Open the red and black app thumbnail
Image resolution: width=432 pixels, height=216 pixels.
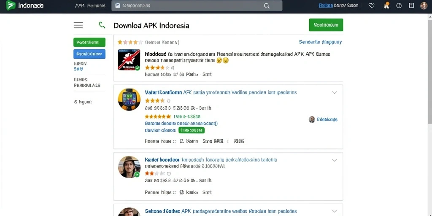[129, 60]
